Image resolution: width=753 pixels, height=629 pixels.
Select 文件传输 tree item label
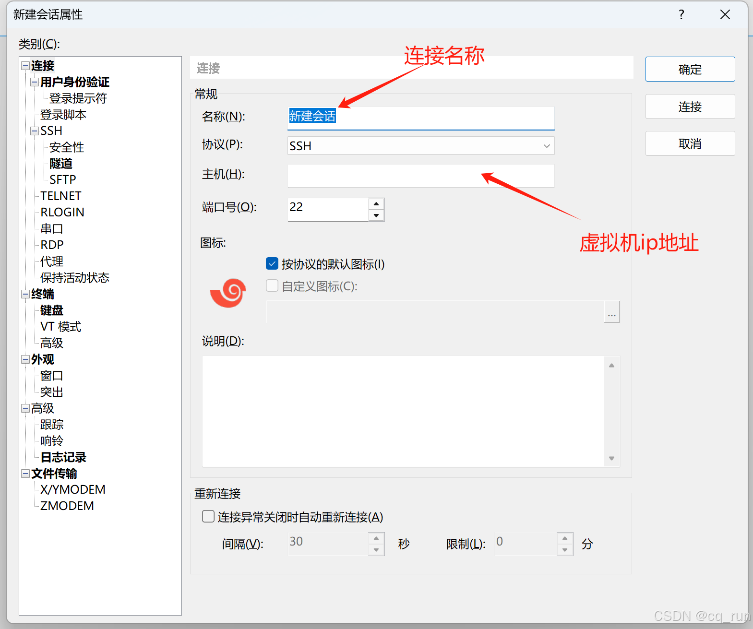(54, 474)
